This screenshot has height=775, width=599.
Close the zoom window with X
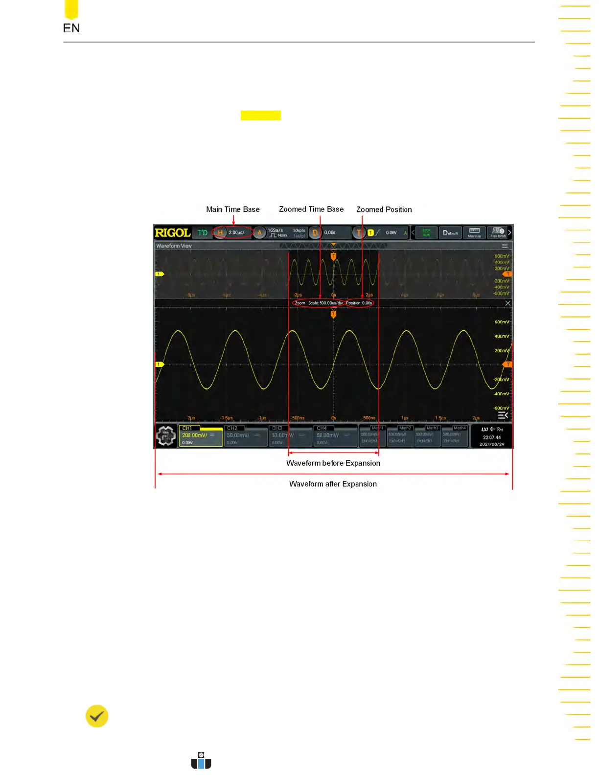pyautogui.click(x=507, y=303)
